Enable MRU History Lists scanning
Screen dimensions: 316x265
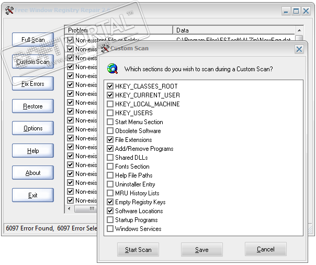coord(110,193)
